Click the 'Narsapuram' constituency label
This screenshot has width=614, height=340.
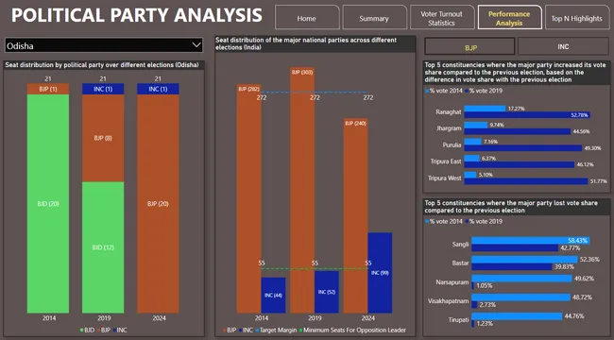[452, 282]
